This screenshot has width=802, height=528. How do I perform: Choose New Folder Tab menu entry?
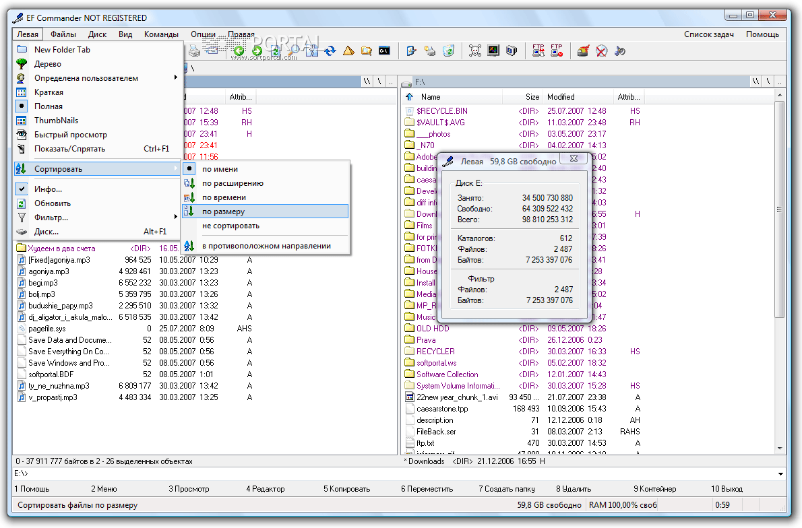point(97,50)
